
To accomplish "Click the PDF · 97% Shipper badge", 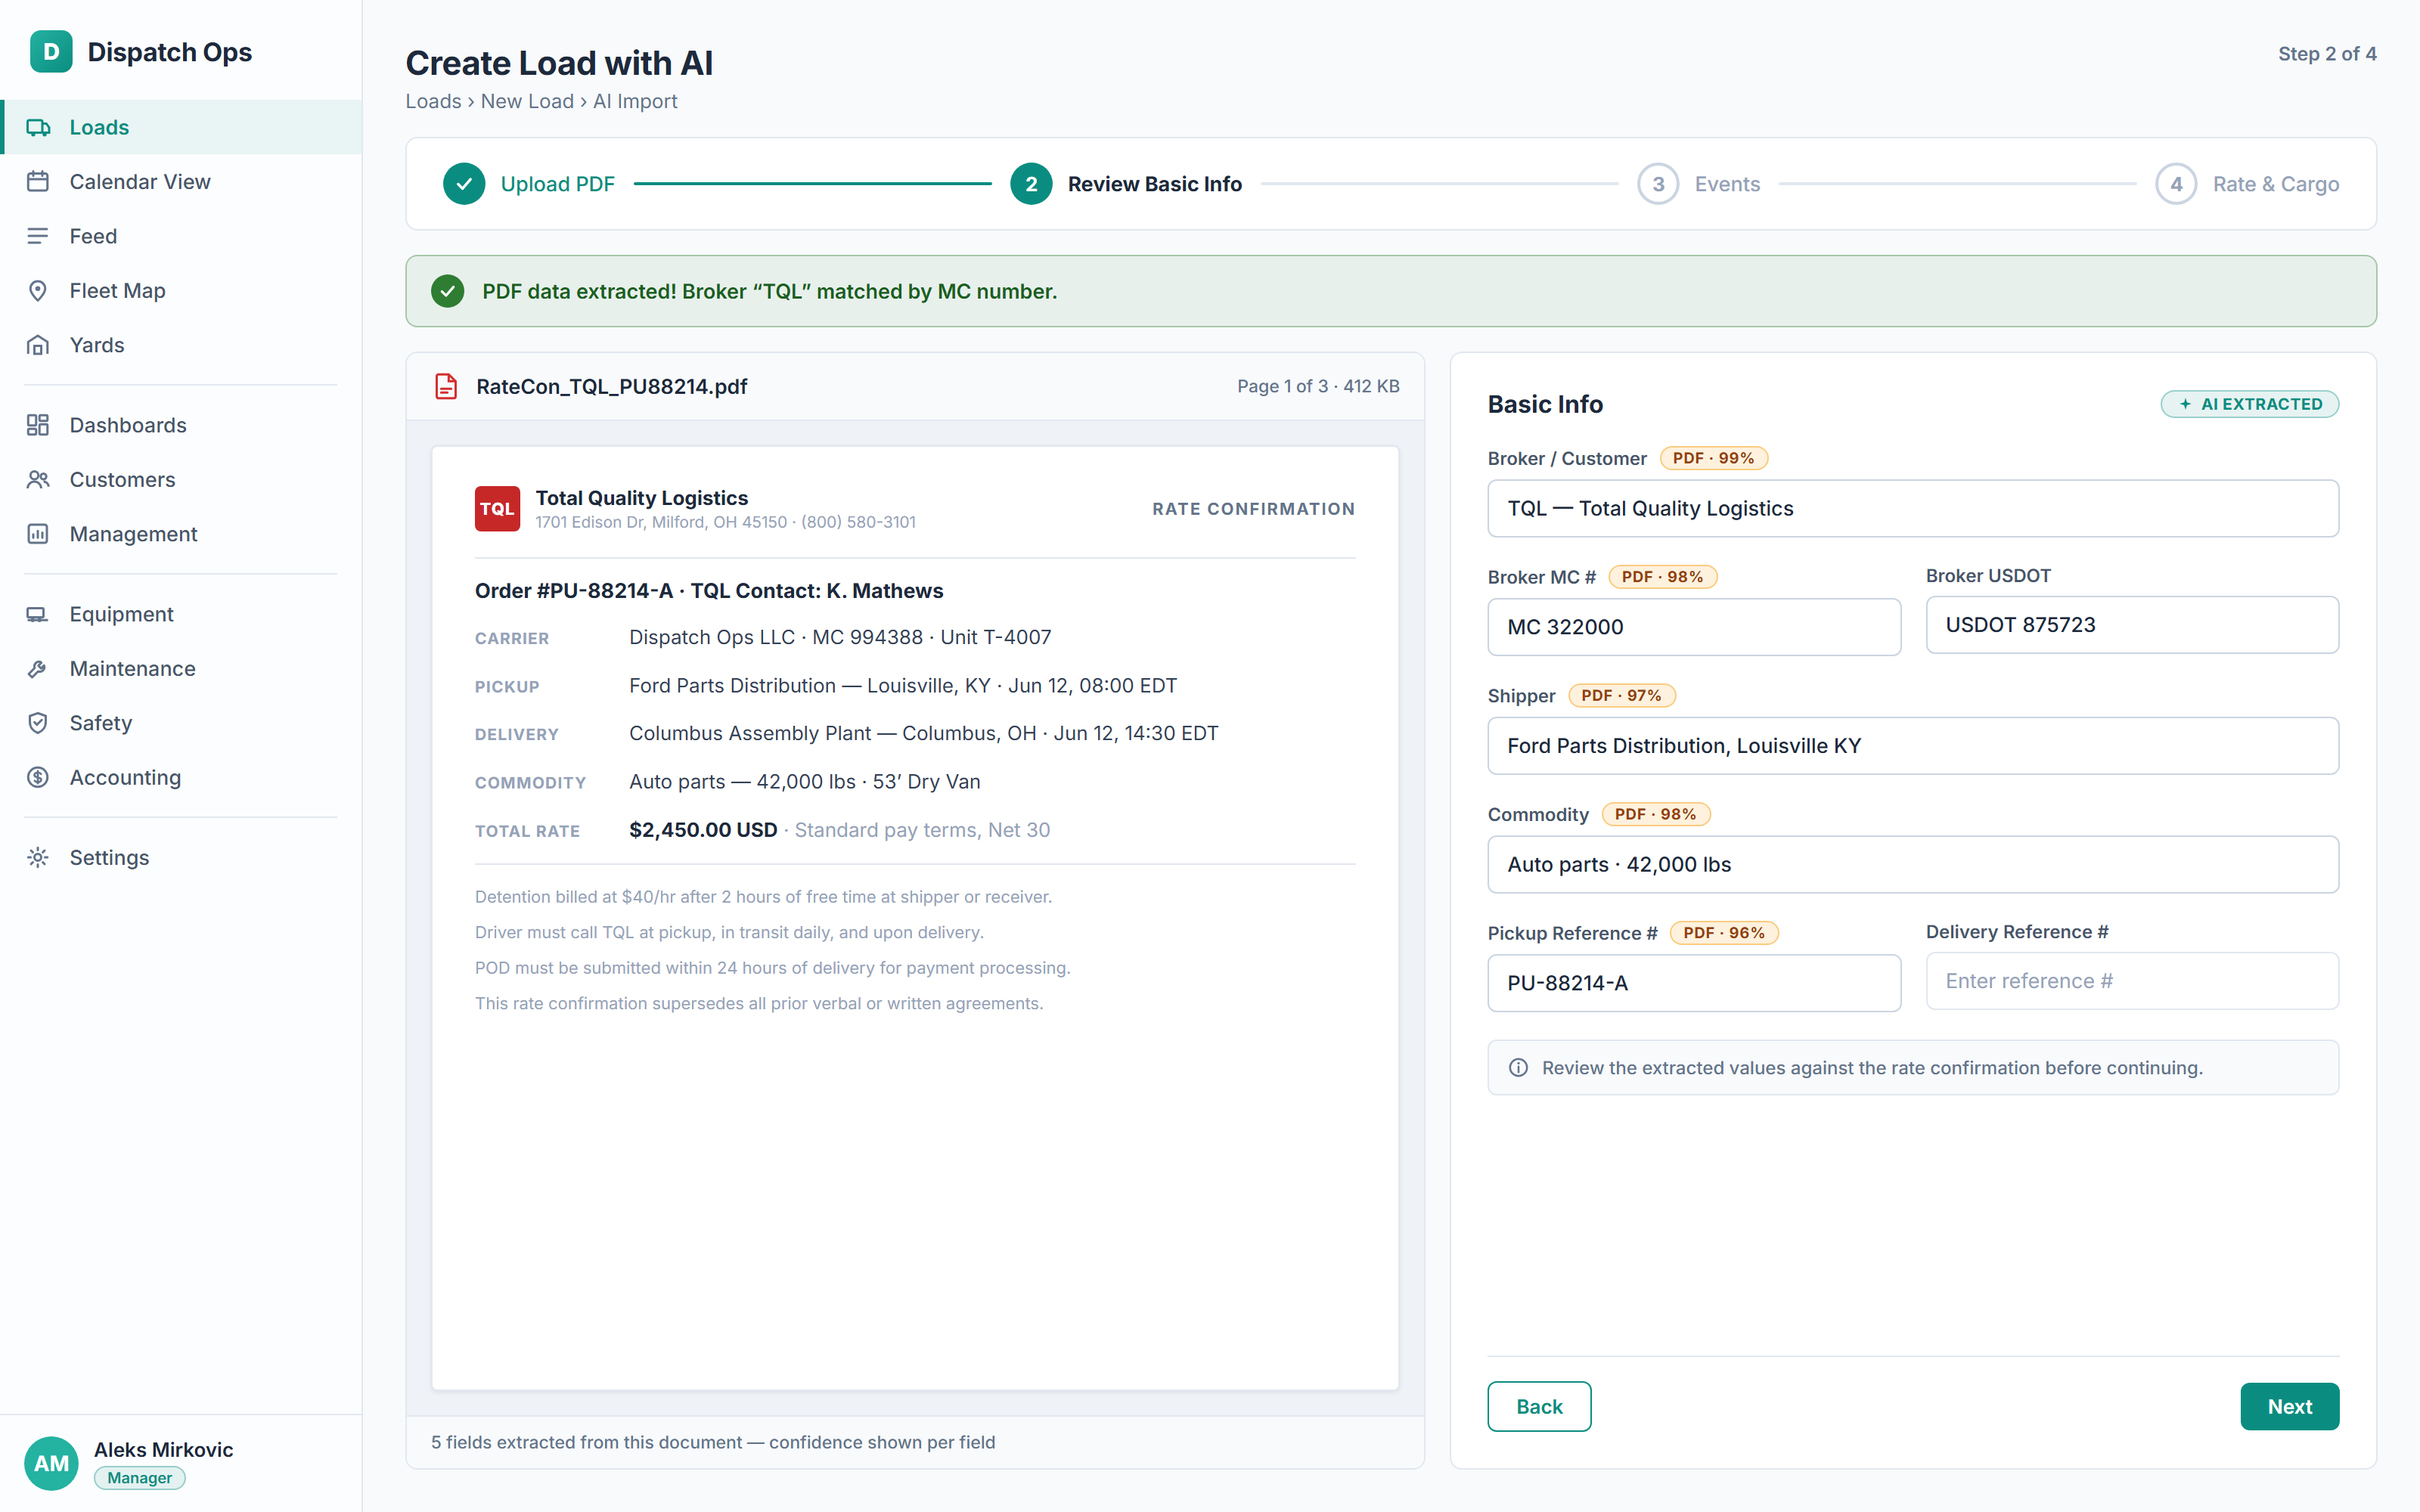I will click(x=1622, y=695).
